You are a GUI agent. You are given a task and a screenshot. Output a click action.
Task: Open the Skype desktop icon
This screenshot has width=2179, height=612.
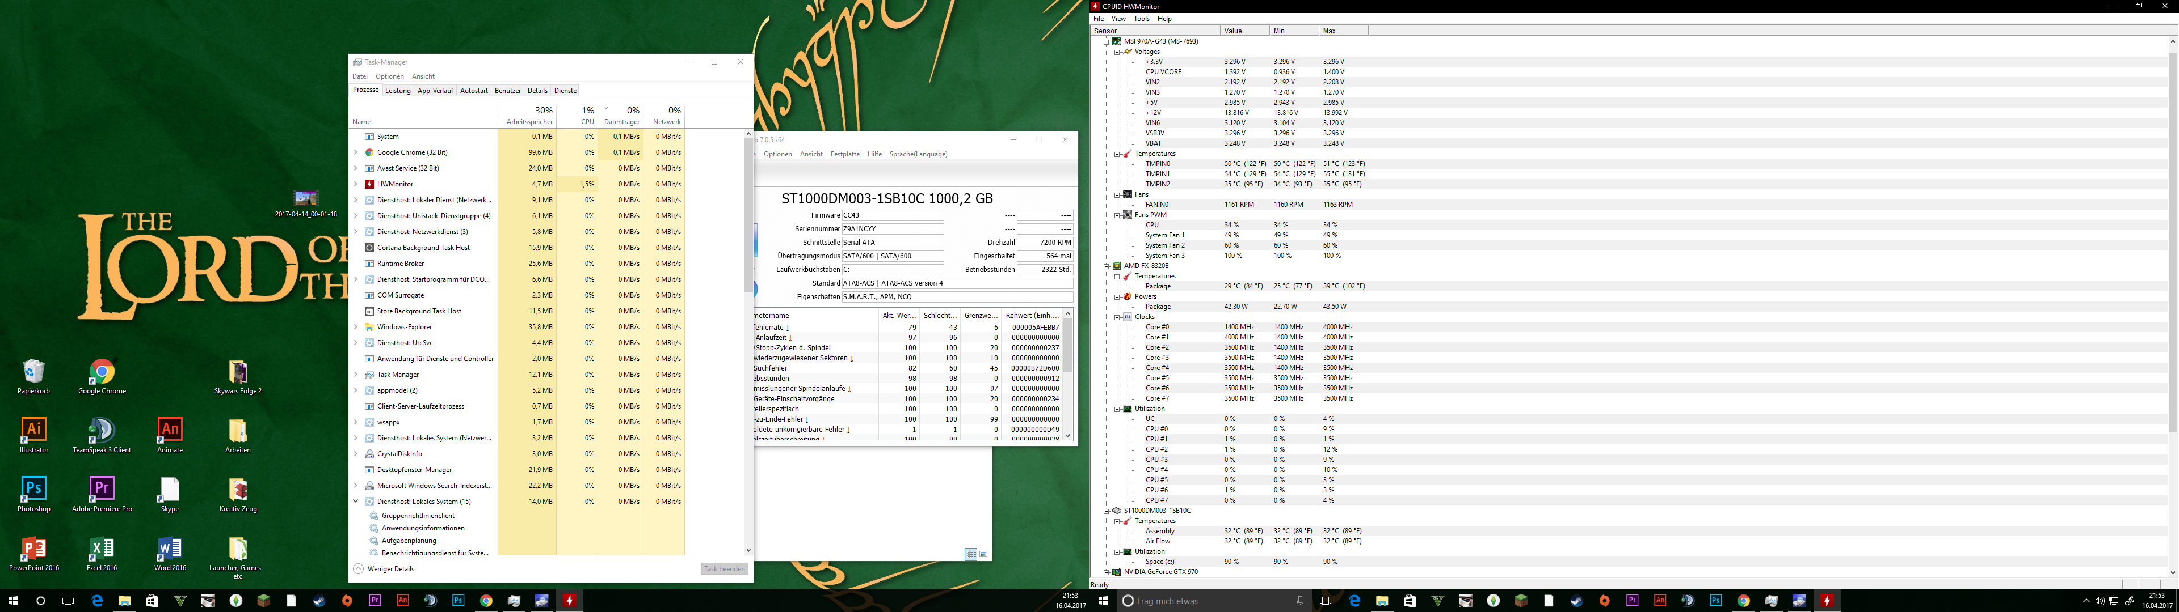point(170,488)
